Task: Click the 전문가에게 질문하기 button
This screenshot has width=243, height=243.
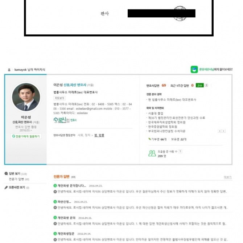Action: coord(26,136)
